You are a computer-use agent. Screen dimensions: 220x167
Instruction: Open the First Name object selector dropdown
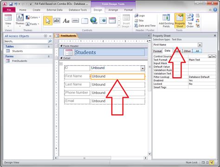coord(200,45)
